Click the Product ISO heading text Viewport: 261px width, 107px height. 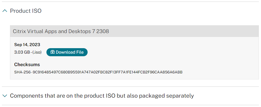tap(26, 11)
